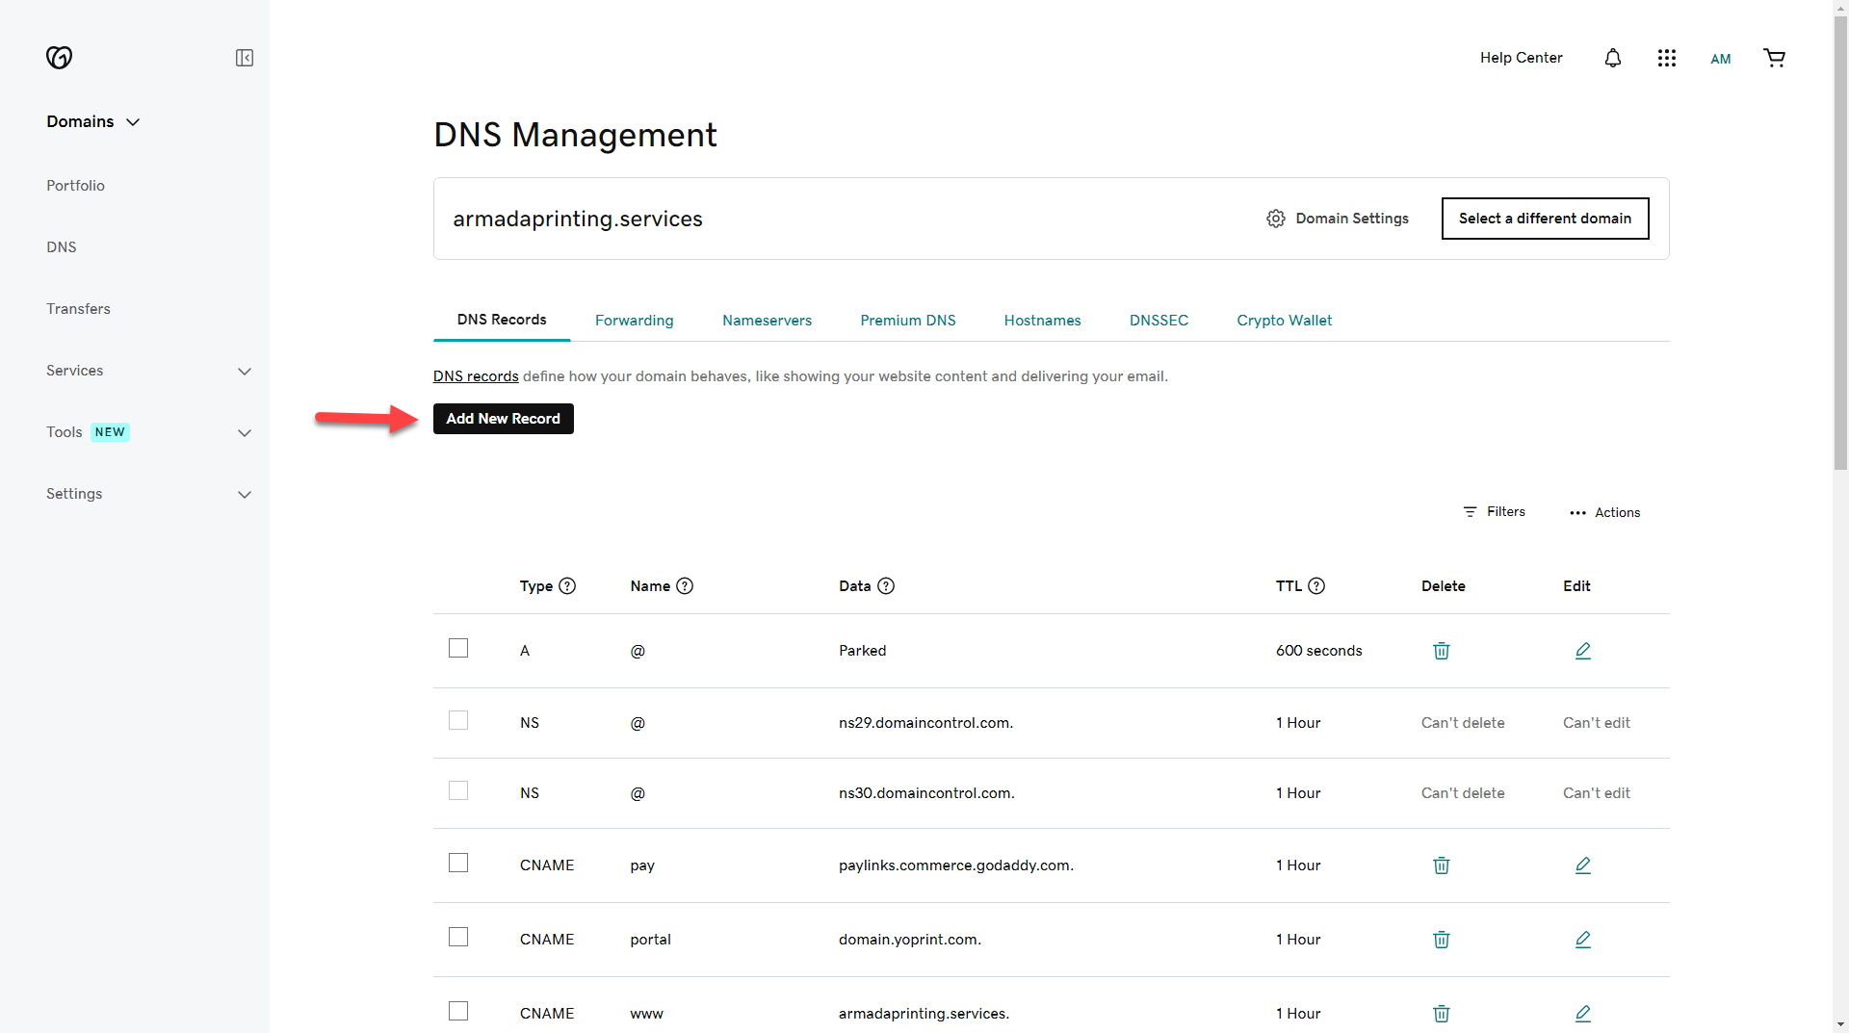The image size is (1849, 1033).
Task: Open the apps grid icon
Action: click(x=1667, y=58)
